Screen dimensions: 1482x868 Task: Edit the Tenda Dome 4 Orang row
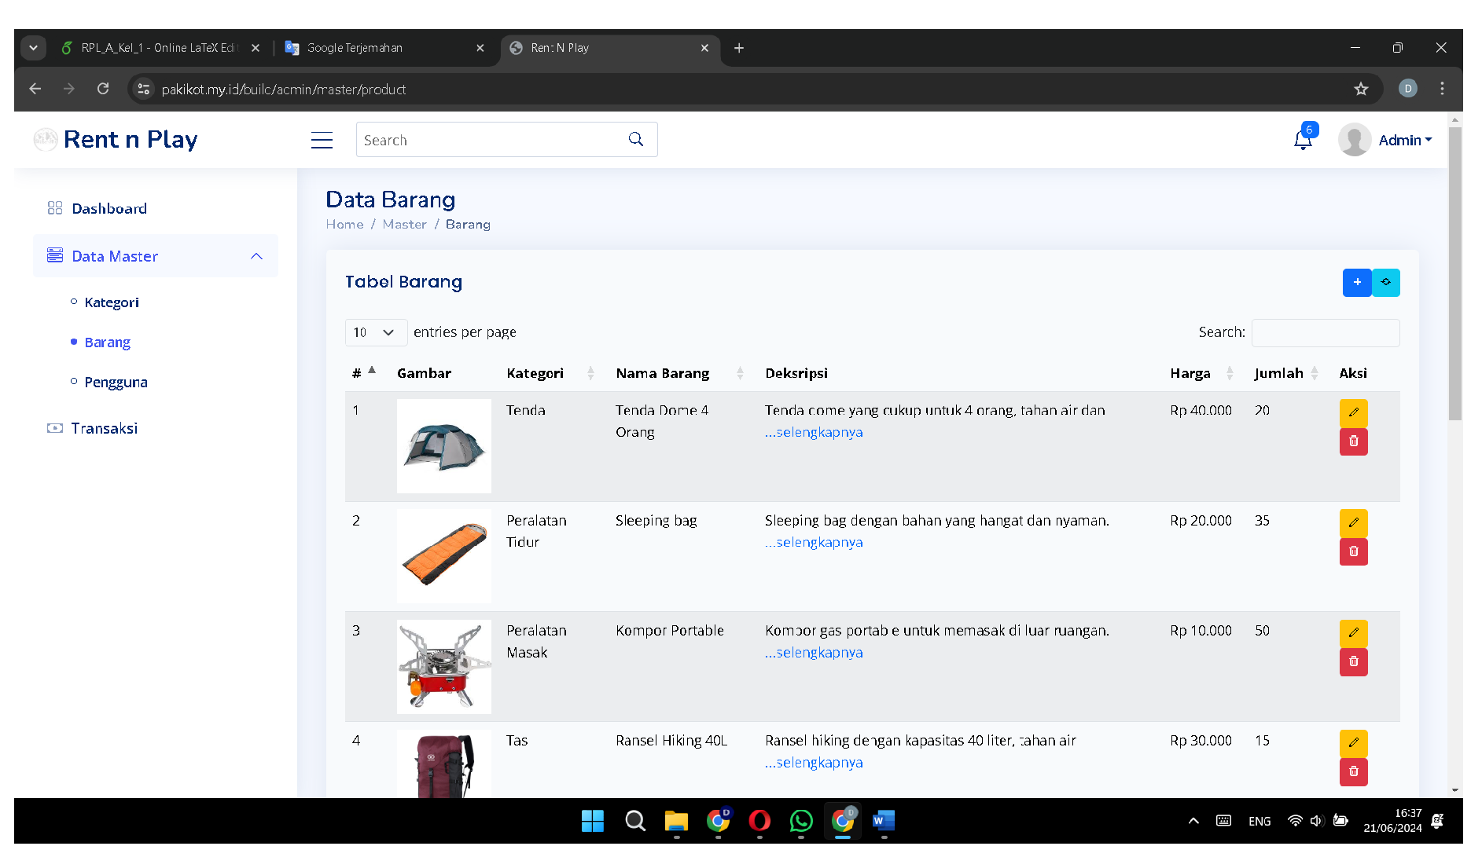[1353, 412]
